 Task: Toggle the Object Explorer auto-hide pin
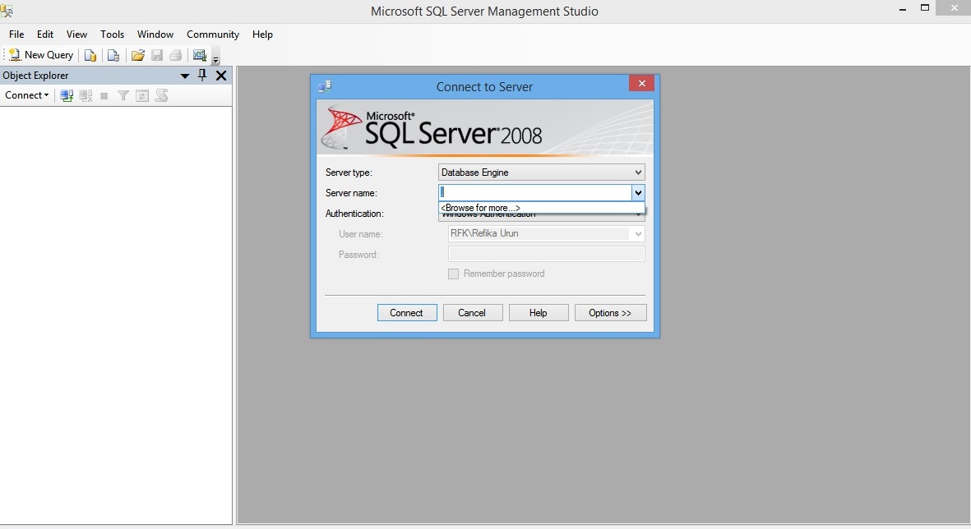click(202, 76)
